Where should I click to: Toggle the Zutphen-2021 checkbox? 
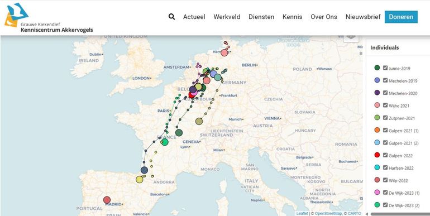pyautogui.click(x=385, y=118)
